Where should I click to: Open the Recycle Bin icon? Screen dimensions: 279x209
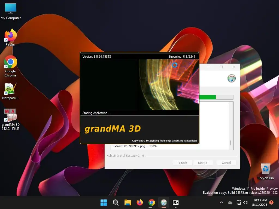tap(265, 171)
